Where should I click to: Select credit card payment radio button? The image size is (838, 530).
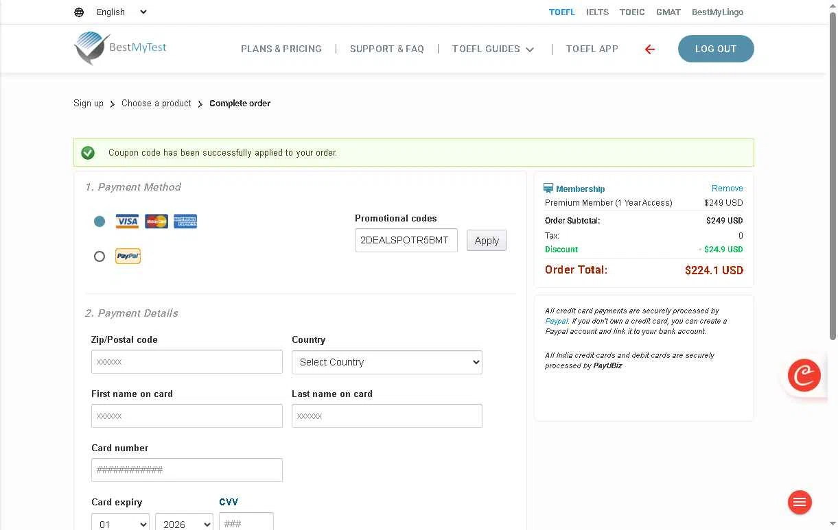click(x=100, y=221)
